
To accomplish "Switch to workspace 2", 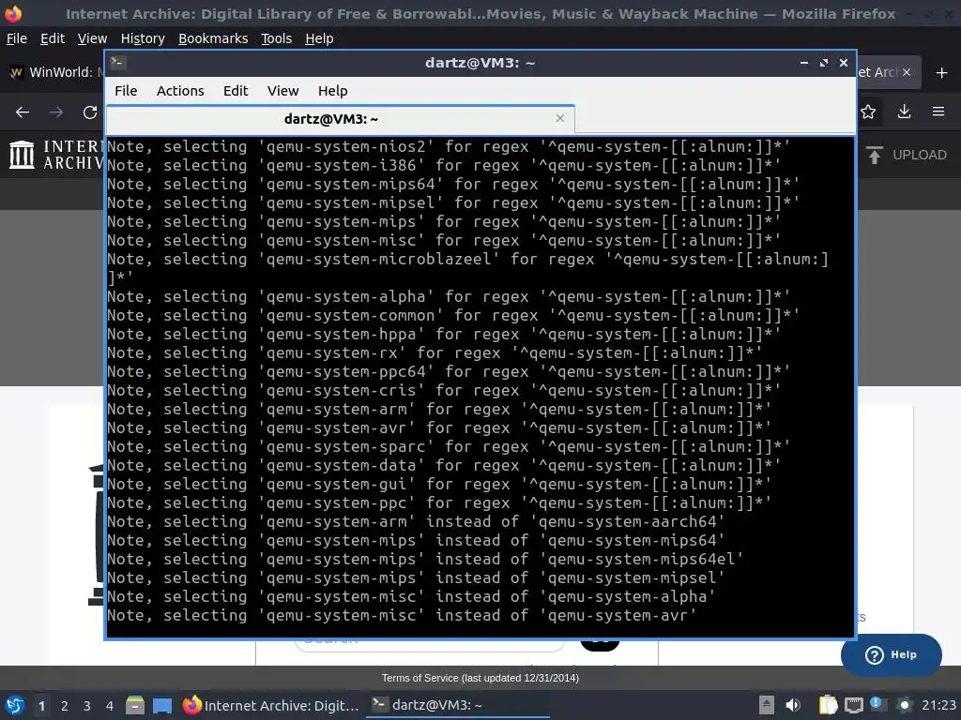I will click(x=65, y=706).
